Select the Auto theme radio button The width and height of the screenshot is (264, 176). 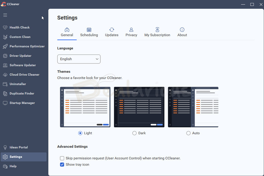click(x=188, y=133)
